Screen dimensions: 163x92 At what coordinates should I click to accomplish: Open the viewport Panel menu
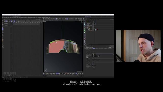(57, 20)
